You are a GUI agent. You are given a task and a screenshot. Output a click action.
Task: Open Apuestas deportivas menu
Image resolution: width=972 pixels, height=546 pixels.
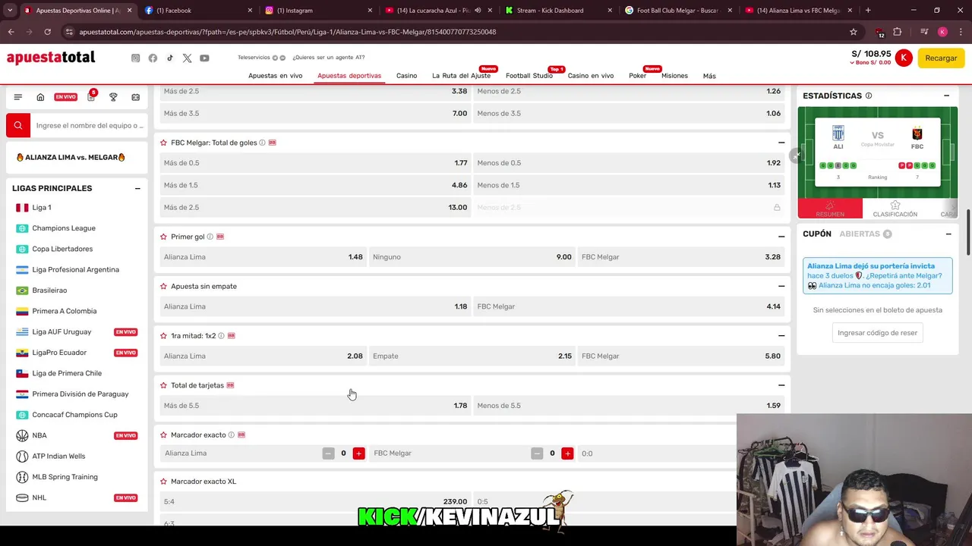click(x=349, y=76)
